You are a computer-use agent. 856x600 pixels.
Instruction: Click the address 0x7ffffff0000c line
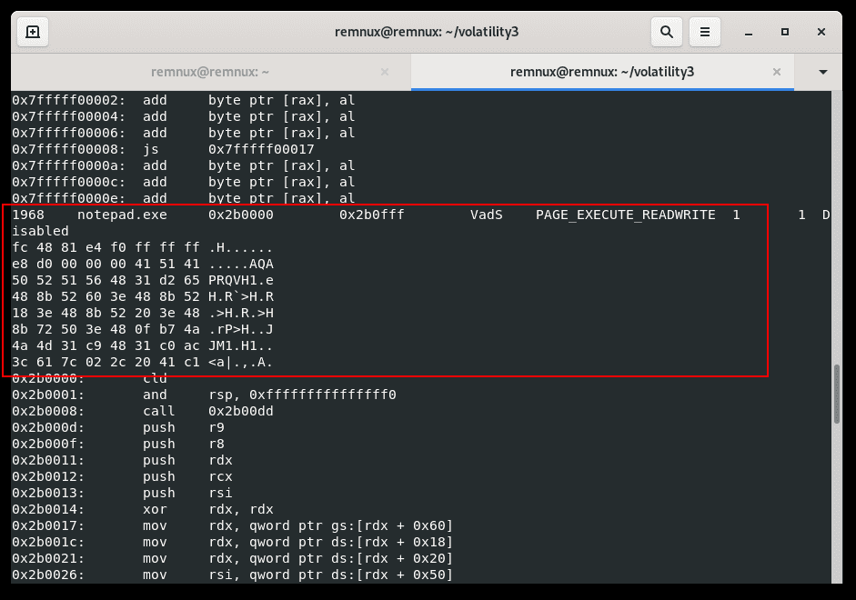tap(184, 182)
